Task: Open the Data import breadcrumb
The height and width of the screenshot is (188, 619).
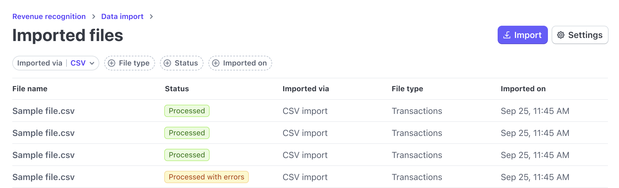Action: click(x=122, y=16)
